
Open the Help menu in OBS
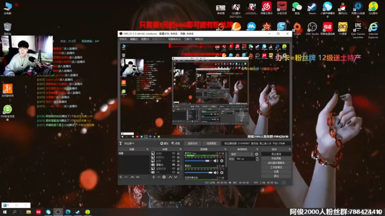[199, 39]
